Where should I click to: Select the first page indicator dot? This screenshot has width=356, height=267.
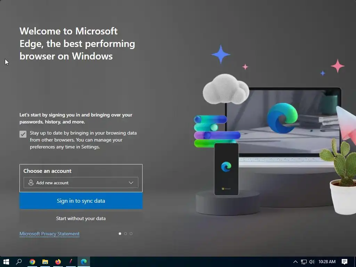click(120, 234)
